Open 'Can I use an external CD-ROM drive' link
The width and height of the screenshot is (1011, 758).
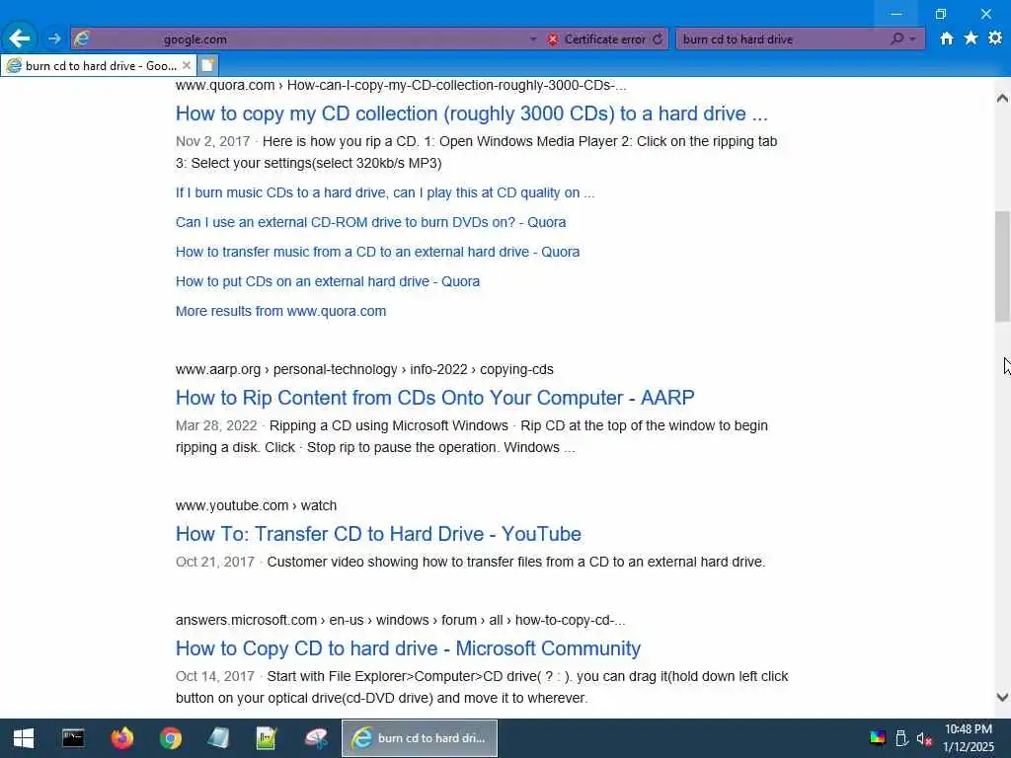tap(371, 222)
